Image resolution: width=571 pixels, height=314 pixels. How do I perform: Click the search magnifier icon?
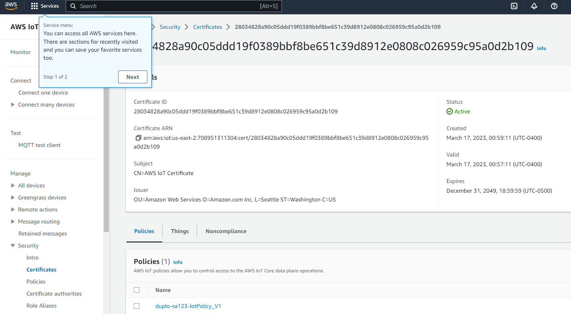click(73, 6)
